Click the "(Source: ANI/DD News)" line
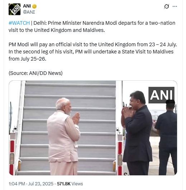This screenshot has width=186, height=190. click(35, 73)
